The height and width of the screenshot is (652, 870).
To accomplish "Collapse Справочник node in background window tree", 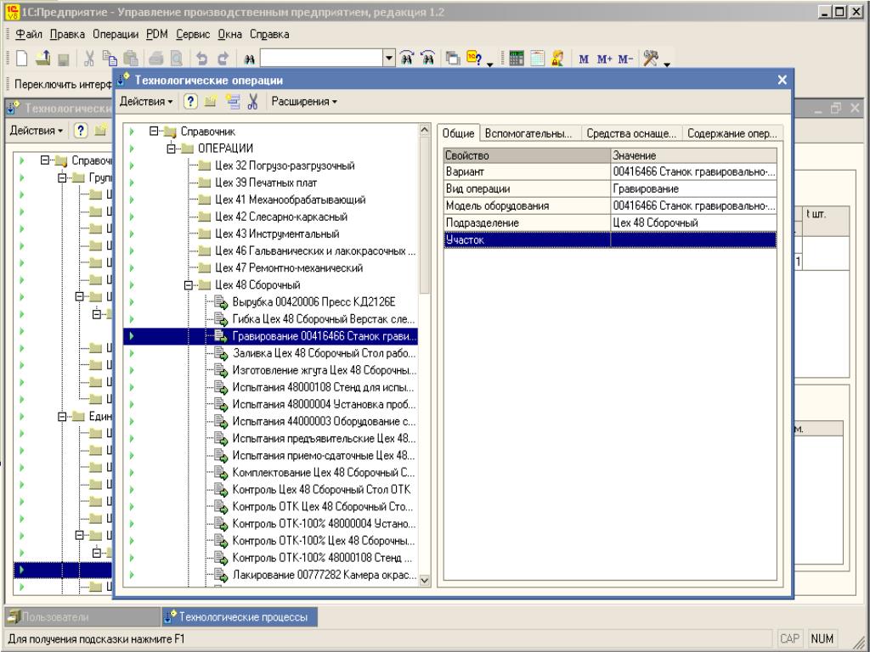I will pos(45,160).
